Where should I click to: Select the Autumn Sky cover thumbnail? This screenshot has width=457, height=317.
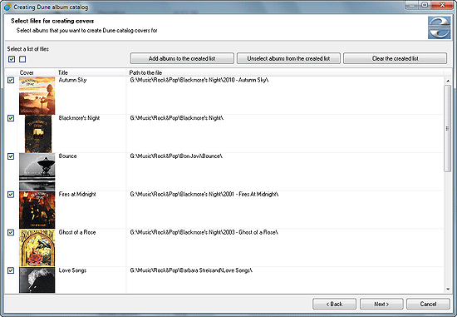(x=37, y=96)
